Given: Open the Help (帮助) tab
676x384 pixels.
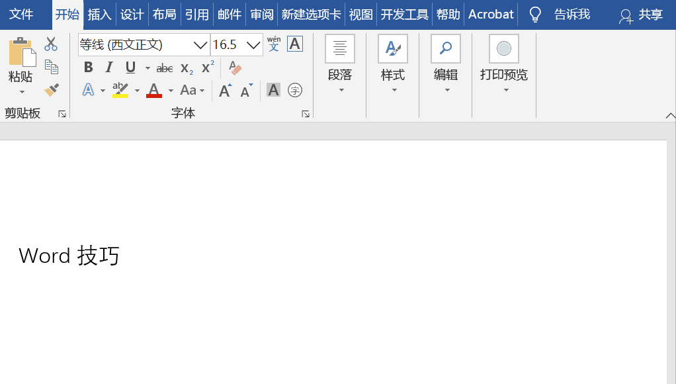Looking at the screenshot, I should coord(448,15).
